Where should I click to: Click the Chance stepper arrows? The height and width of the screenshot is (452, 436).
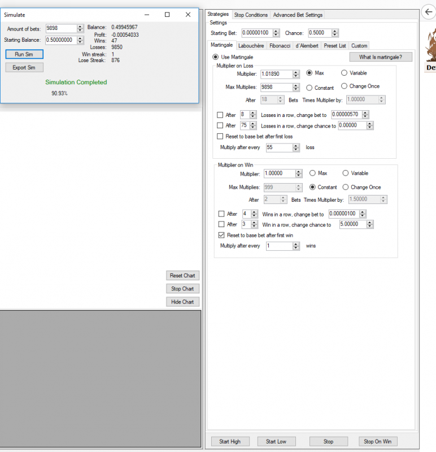334,33
